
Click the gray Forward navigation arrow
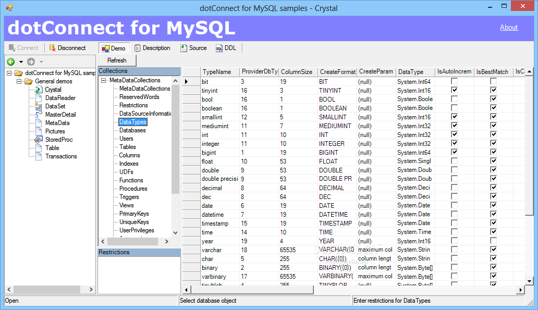31,61
